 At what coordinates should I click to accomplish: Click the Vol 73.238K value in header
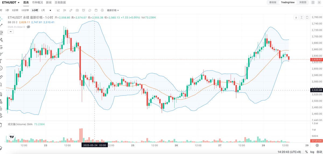[149, 17]
